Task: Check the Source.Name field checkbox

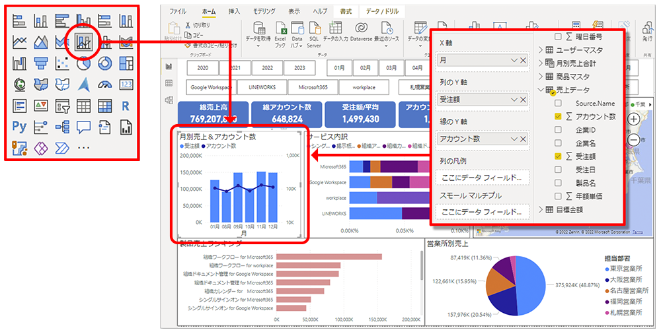Action: coord(558,103)
